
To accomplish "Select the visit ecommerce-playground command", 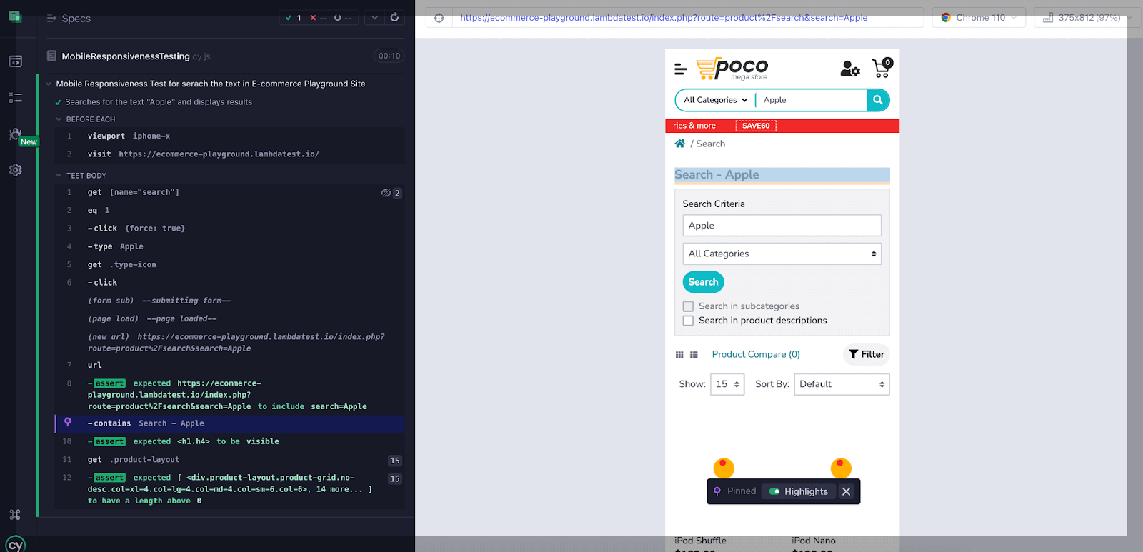I will (x=230, y=154).
